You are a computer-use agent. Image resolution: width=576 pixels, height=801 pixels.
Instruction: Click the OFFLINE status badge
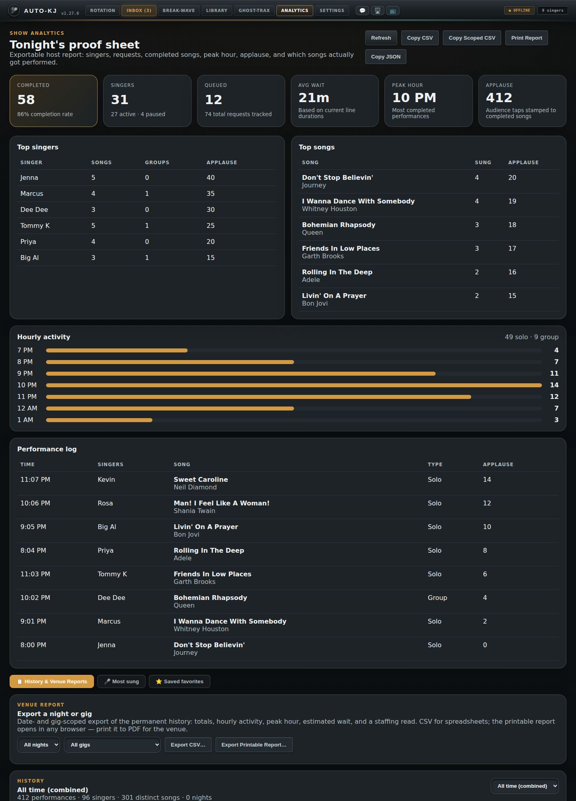point(519,10)
